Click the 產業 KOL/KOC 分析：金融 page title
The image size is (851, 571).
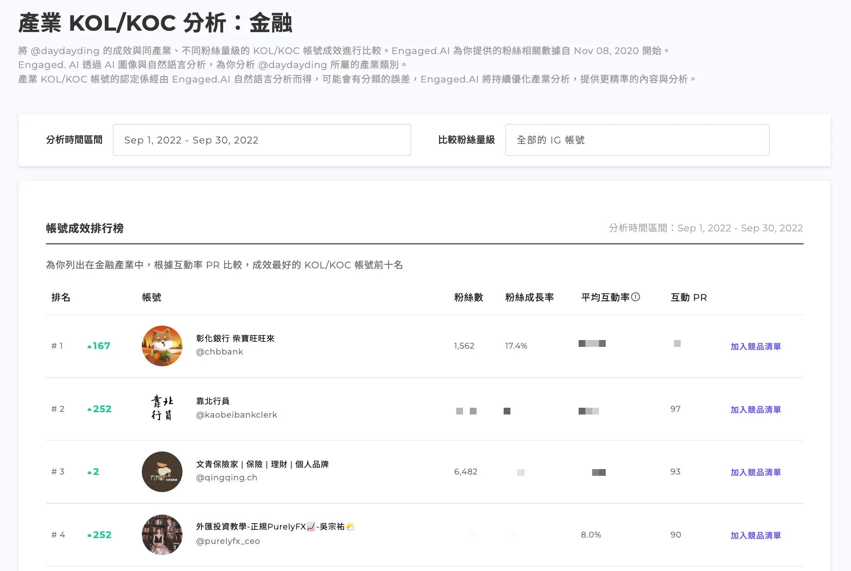155,23
